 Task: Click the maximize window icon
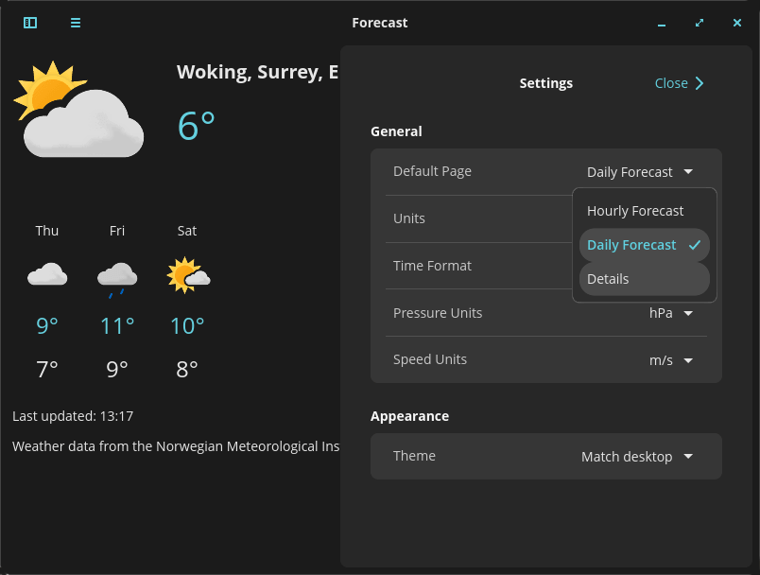point(699,22)
